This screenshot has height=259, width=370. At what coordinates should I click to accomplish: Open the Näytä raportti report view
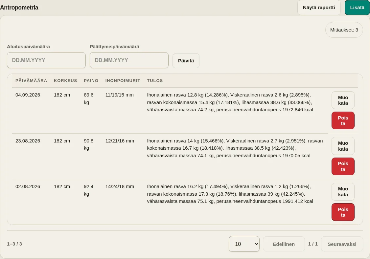319,8
